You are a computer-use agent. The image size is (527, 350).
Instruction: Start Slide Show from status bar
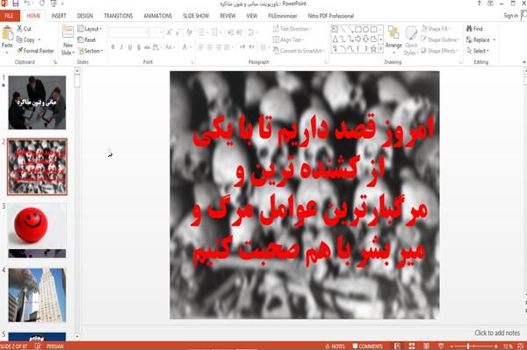(x=441, y=346)
